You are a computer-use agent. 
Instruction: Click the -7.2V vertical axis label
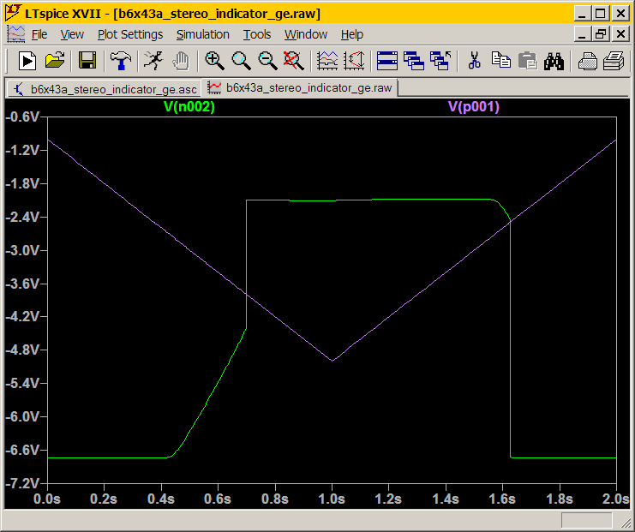click(x=22, y=483)
